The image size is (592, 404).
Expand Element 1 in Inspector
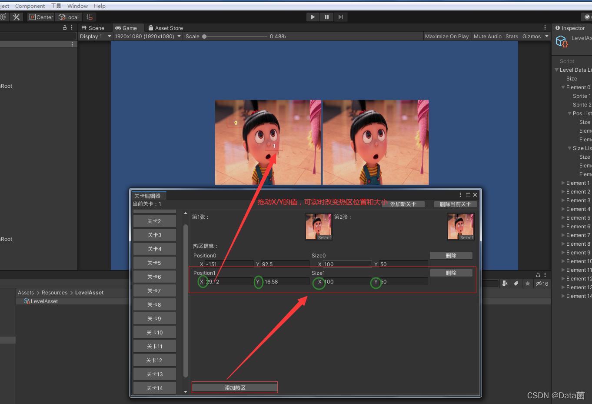[563, 183]
